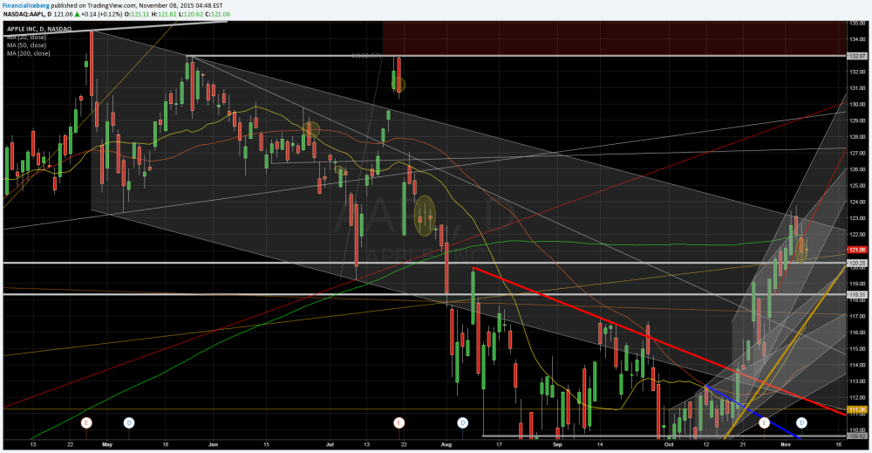Click the 127.00 price axis label
872x453 pixels.
coord(857,153)
